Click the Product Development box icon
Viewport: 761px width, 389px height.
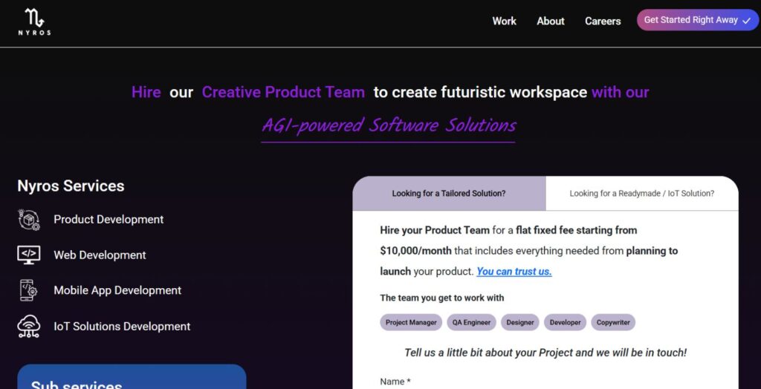point(29,220)
